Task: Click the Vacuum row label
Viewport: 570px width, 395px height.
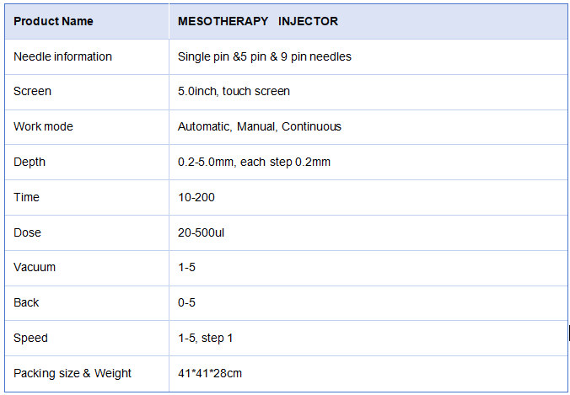Action: point(35,267)
